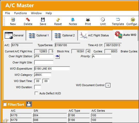Click the Template toolbar icon
The height and width of the screenshot is (123, 139).
(118, 19)
